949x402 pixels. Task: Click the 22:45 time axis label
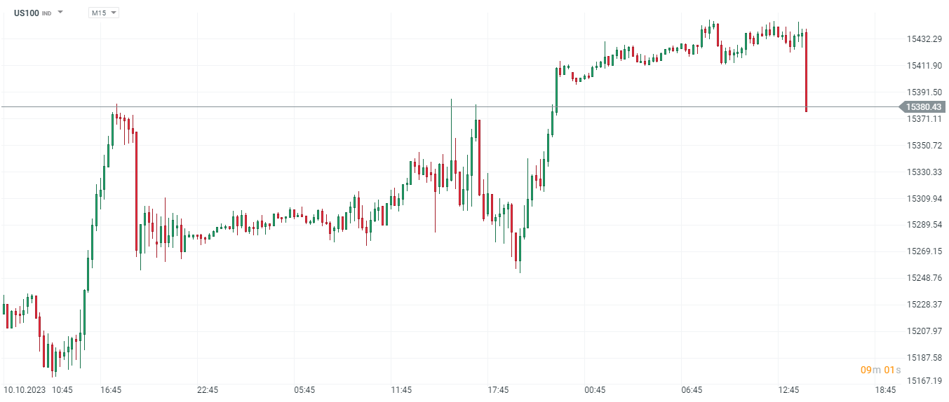pos(208,390)
